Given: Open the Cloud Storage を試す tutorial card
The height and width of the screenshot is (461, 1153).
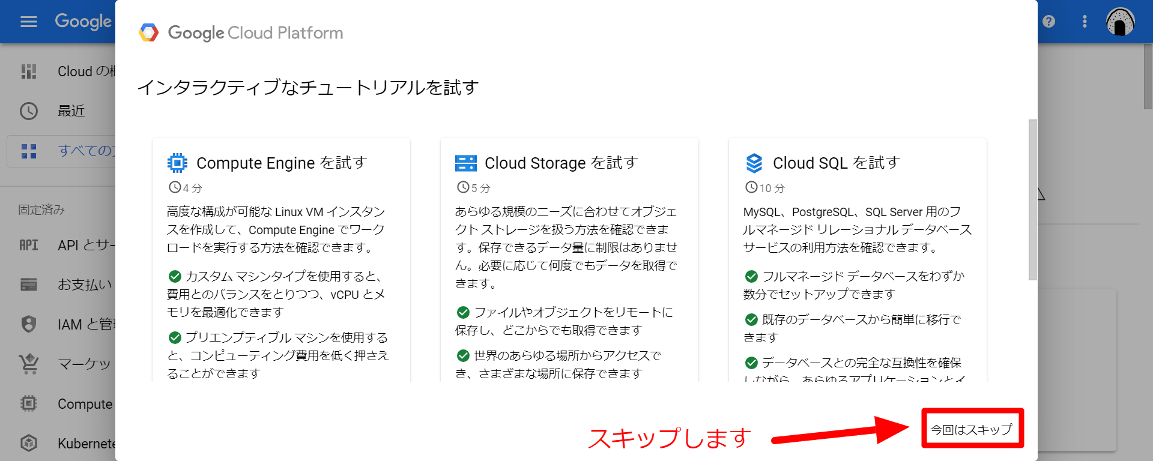Looking at the screenshot, I should (x=569, y=260).
